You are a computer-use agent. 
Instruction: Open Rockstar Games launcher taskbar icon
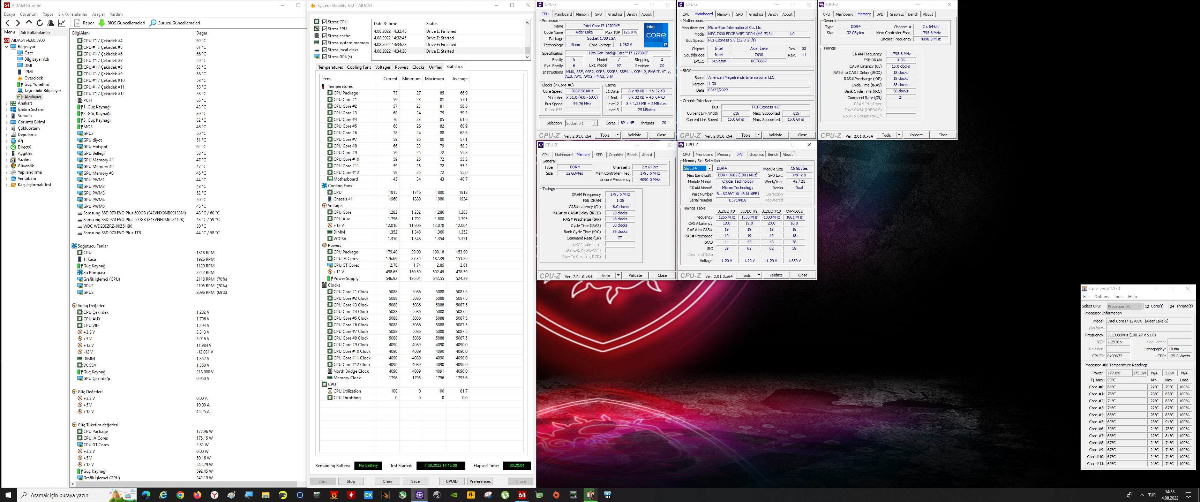point(471,495)
